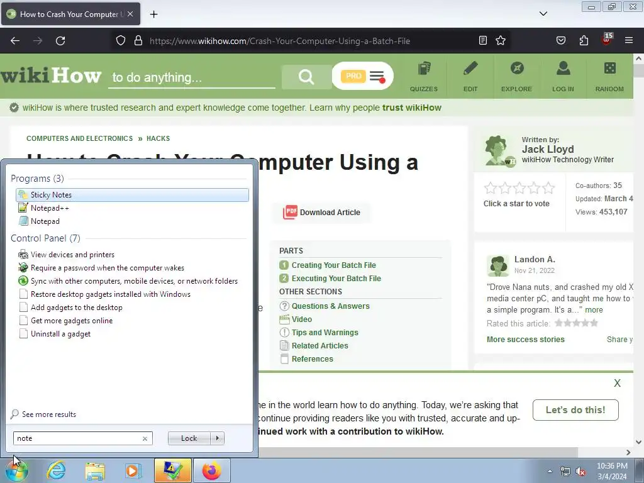
Task: Open the Pocket save icon
Action: [x=560, y=40]
